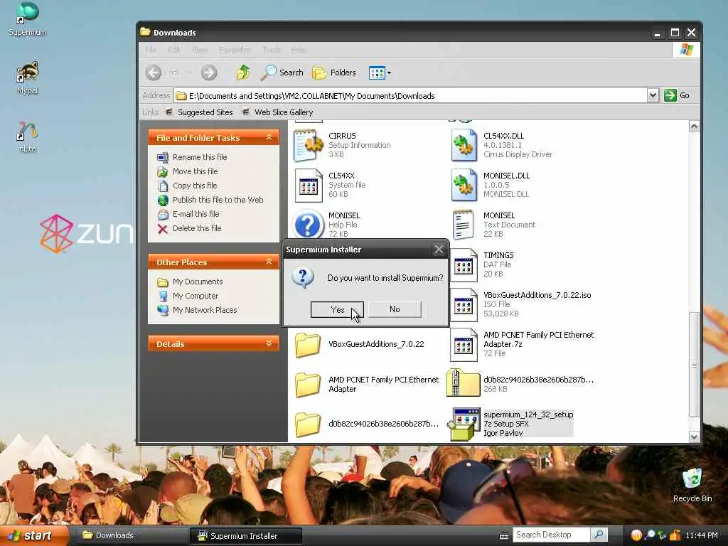Switch to Supermium Installer taskbar button
Image resolution: width=728 pixels, height=546 pixels.
pos(245,535)
